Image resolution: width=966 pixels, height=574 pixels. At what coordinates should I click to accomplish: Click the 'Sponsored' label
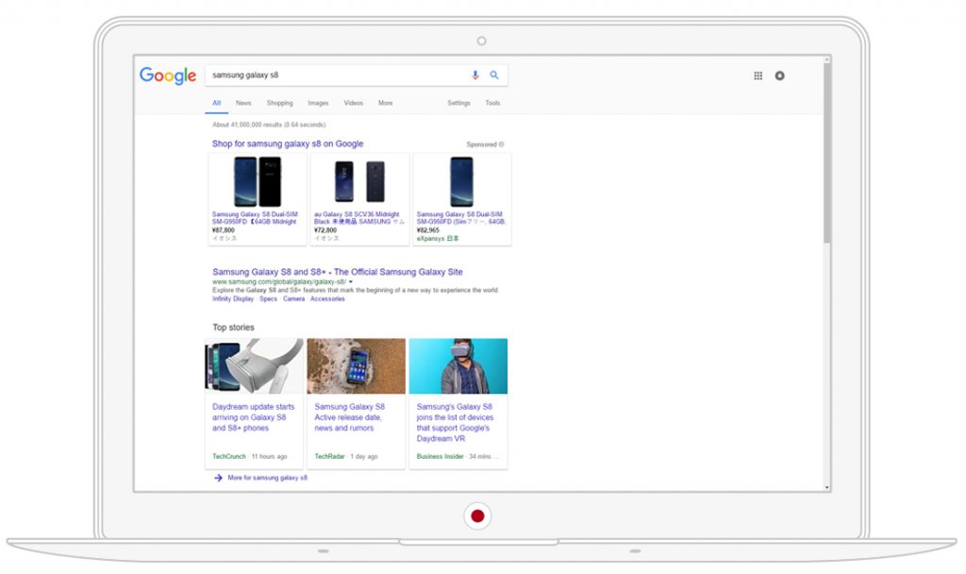(x=481, y=144)
